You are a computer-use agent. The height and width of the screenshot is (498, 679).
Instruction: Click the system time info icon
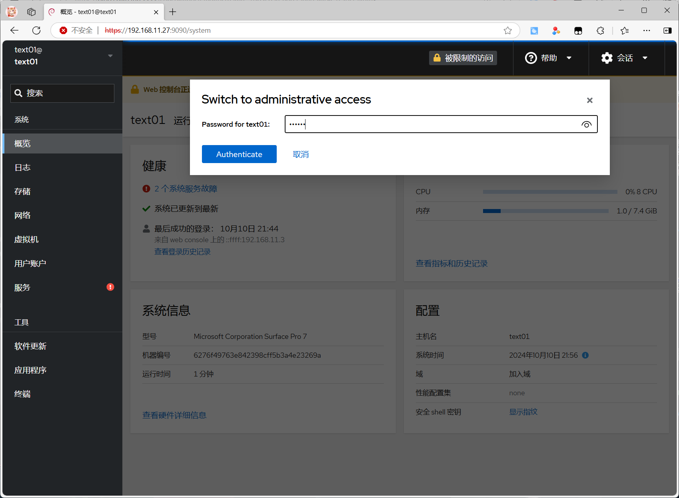click(585, 355)
